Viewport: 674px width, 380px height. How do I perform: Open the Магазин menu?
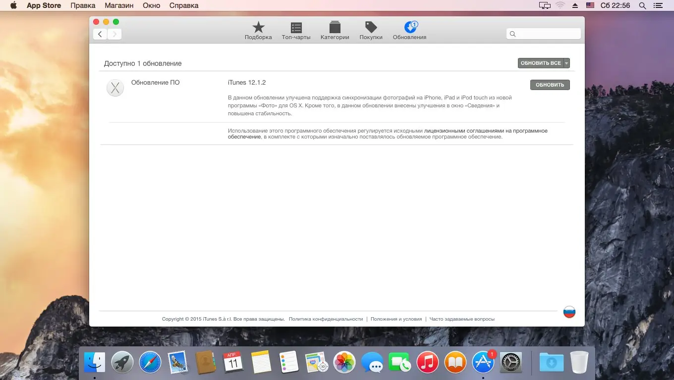(x=119, y=5)
